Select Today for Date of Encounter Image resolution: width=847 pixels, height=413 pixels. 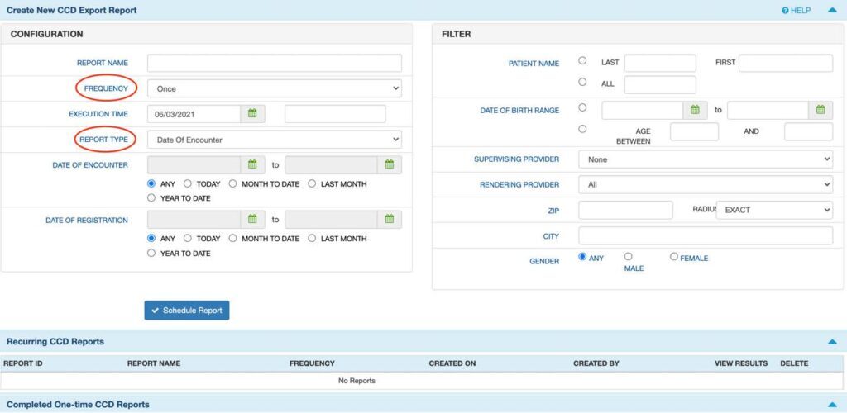click(188, 183)
